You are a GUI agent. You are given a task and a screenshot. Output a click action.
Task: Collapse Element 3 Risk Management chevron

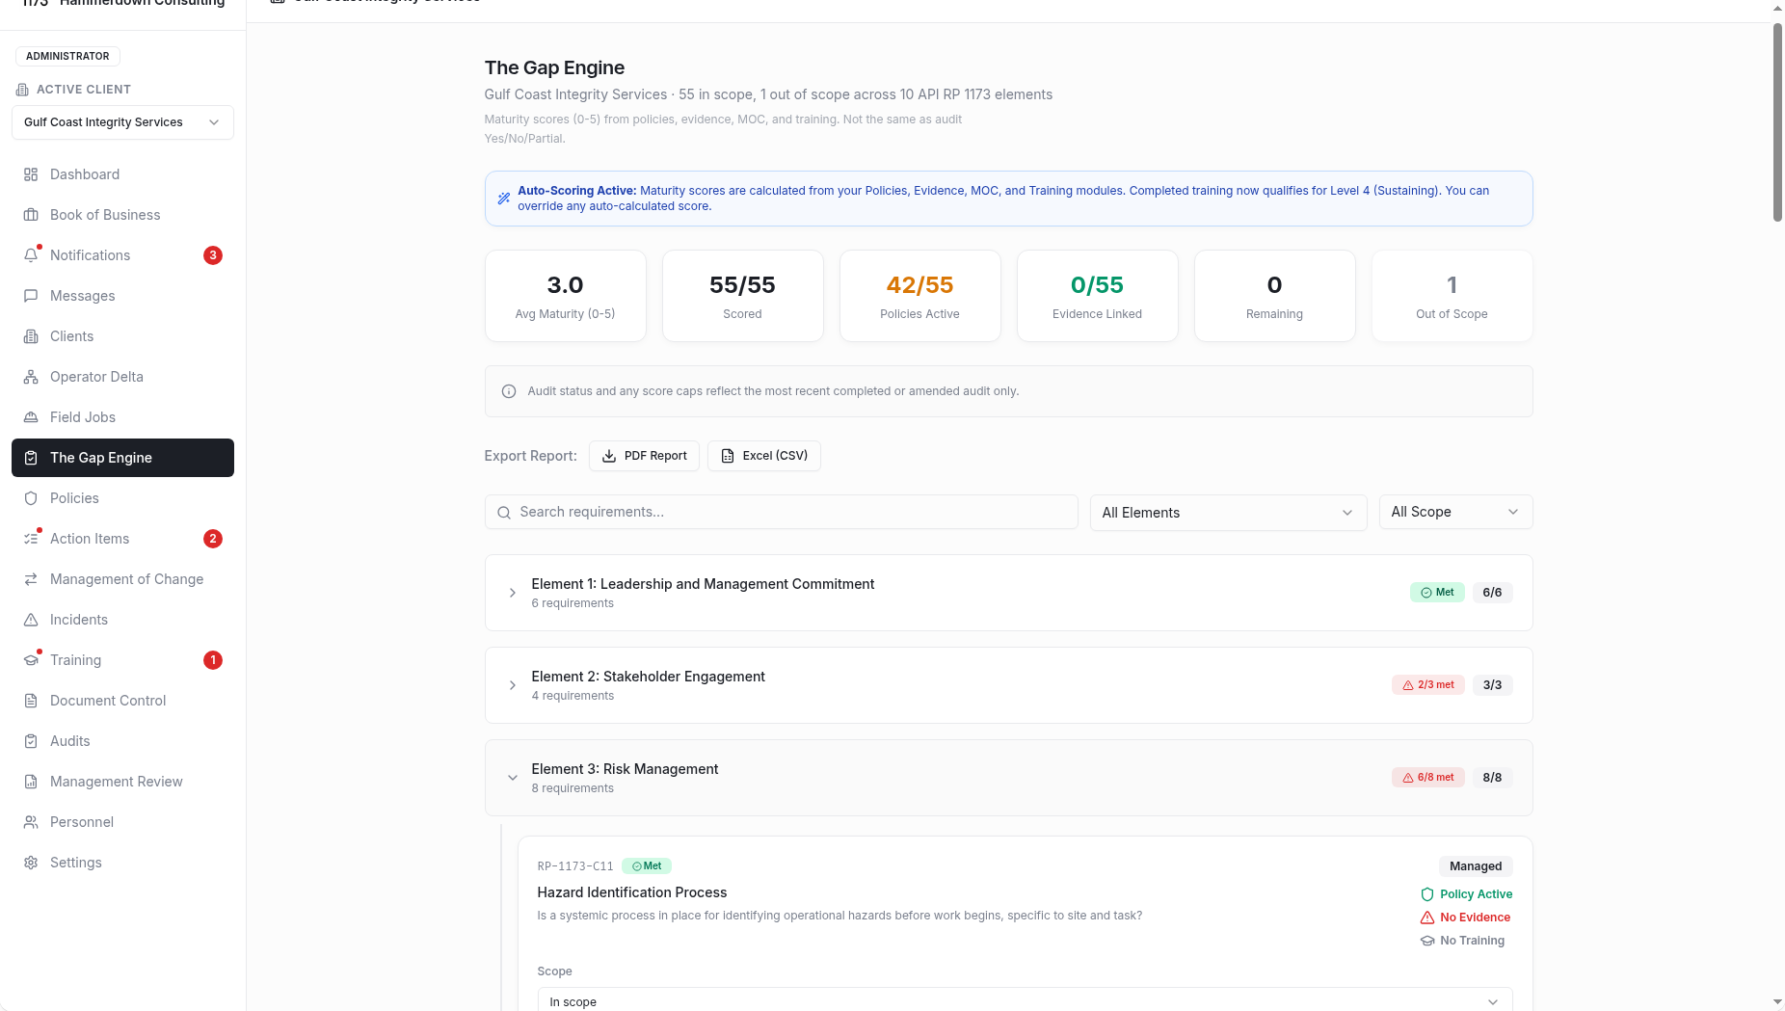(513, 778)
